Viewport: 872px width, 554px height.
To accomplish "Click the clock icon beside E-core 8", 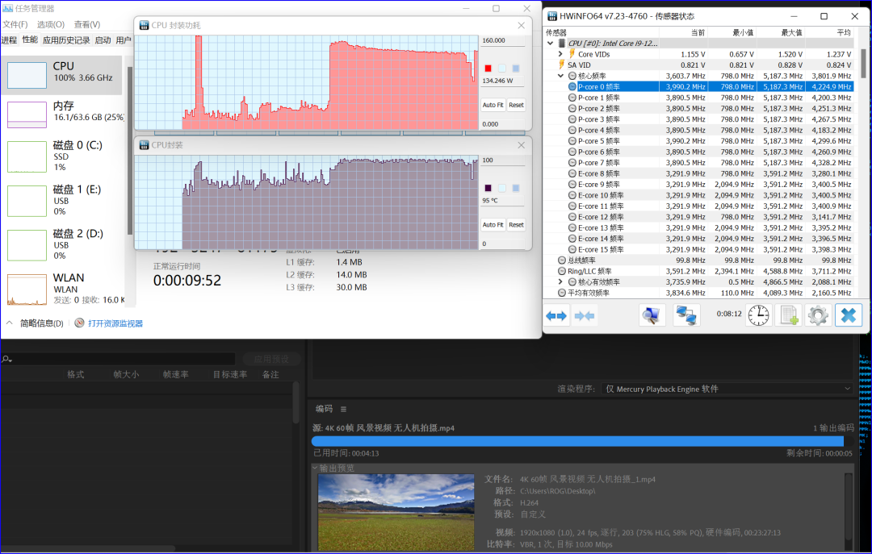I will coord(572,173).
